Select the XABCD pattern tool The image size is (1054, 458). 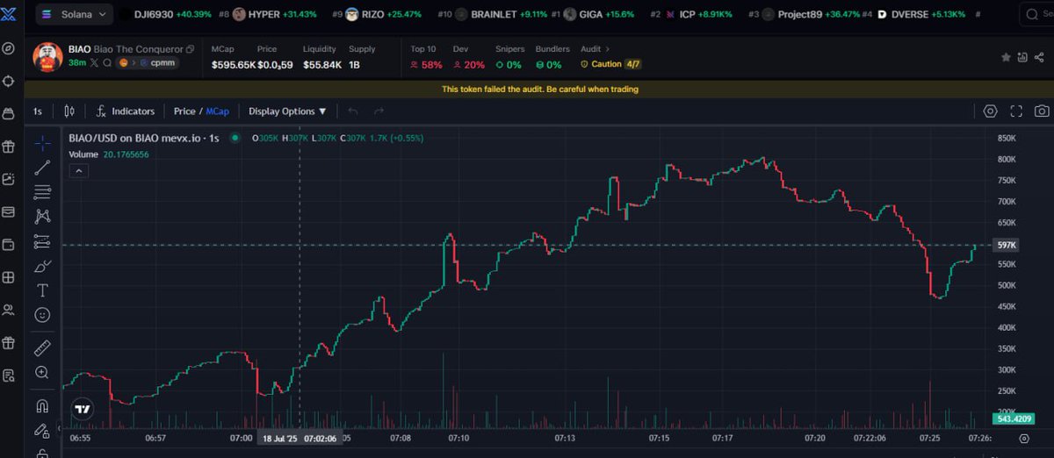coord(42,216)
